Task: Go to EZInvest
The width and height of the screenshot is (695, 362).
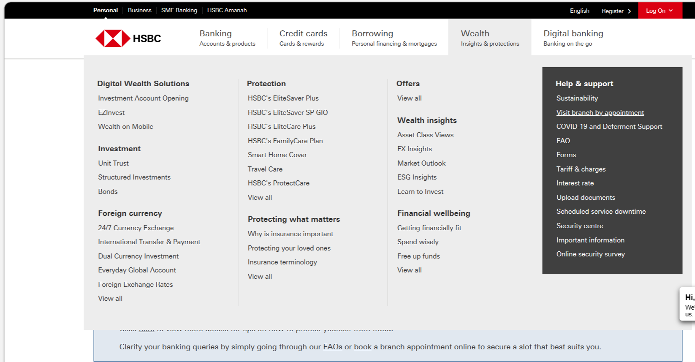Action: click(111, 112)
